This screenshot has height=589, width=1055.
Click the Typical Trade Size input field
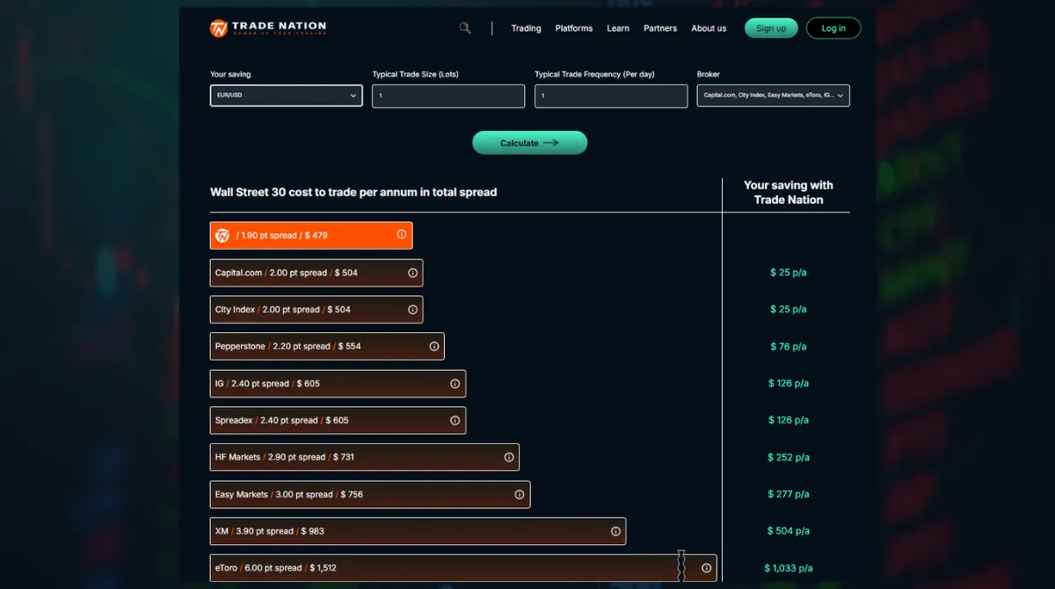point(448,96)
